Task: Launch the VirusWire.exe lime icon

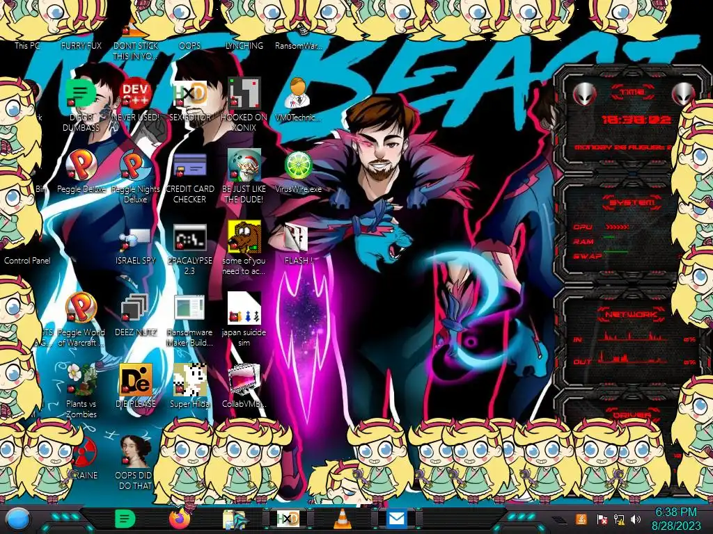Action: [298, 165]
